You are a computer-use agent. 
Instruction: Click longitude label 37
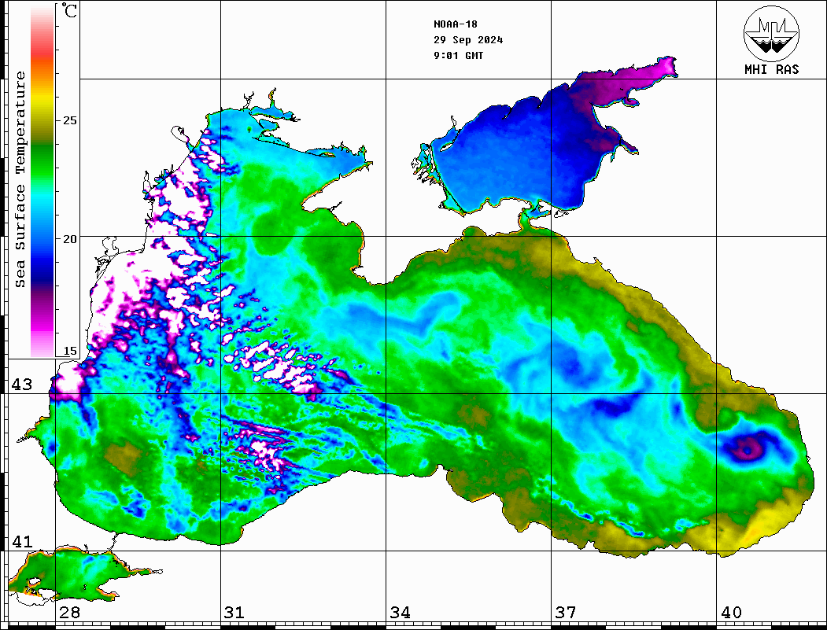coord(566,612)
